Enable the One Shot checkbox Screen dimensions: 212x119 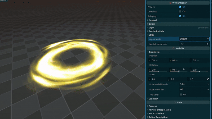pos(180,11)
